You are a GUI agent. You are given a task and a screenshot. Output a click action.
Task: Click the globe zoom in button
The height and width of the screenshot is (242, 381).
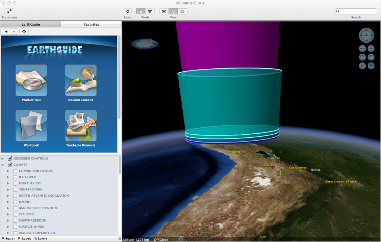click(x=371, y=49)
